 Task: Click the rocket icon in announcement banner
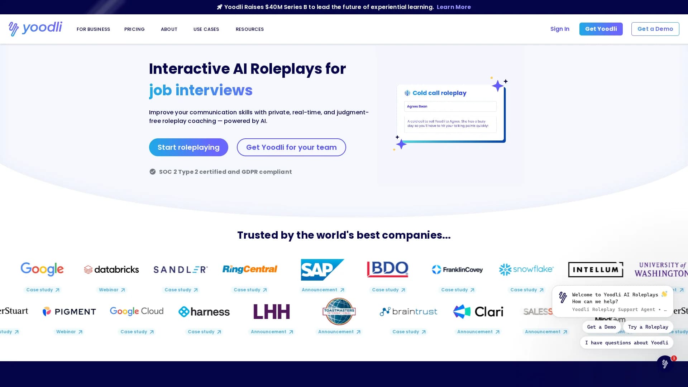coord(220,7)
